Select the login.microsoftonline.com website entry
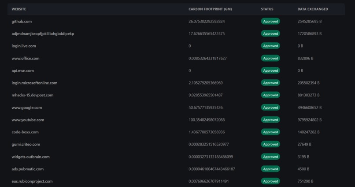The width and height of the screenshot is (355, 187). [x=34, y=83]
